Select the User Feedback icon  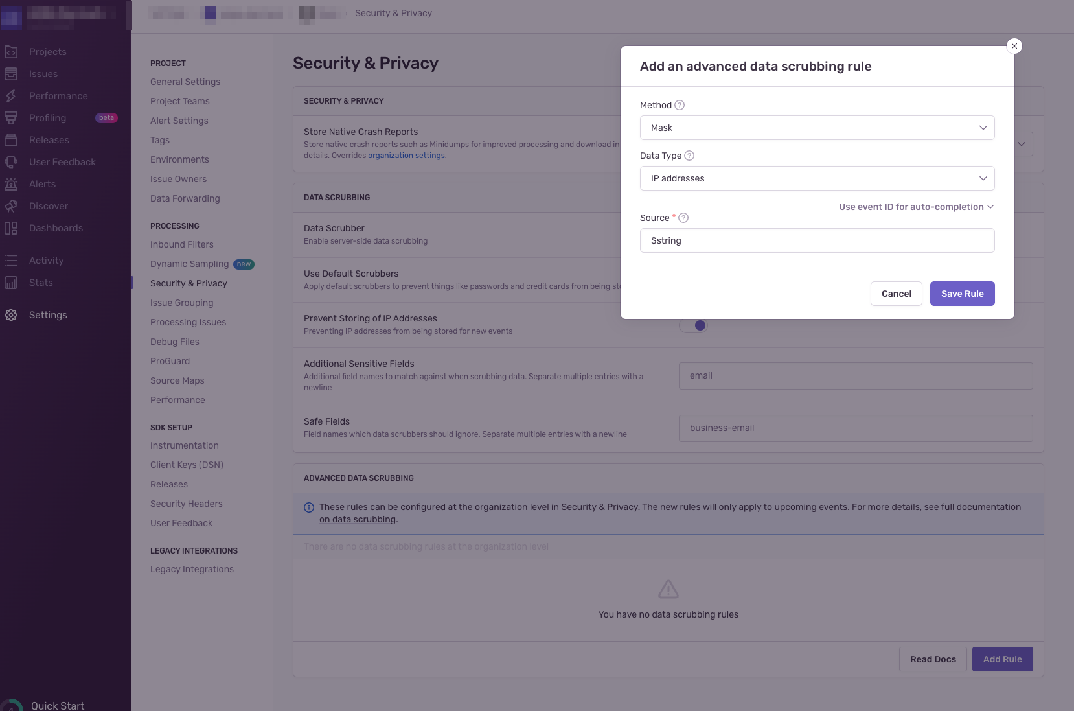pyautogui.click(x=12, y=161)
